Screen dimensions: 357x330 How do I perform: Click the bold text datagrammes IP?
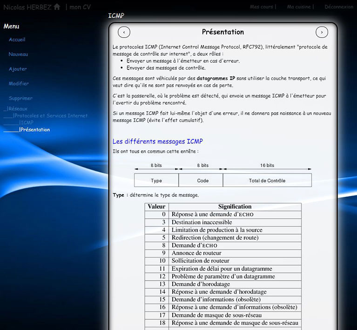216,78
